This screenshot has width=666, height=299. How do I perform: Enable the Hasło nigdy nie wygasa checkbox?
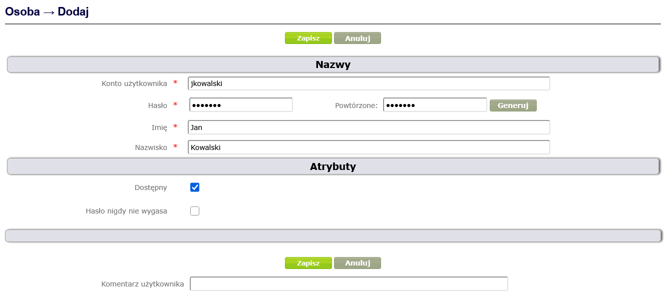tap(195, 211)
